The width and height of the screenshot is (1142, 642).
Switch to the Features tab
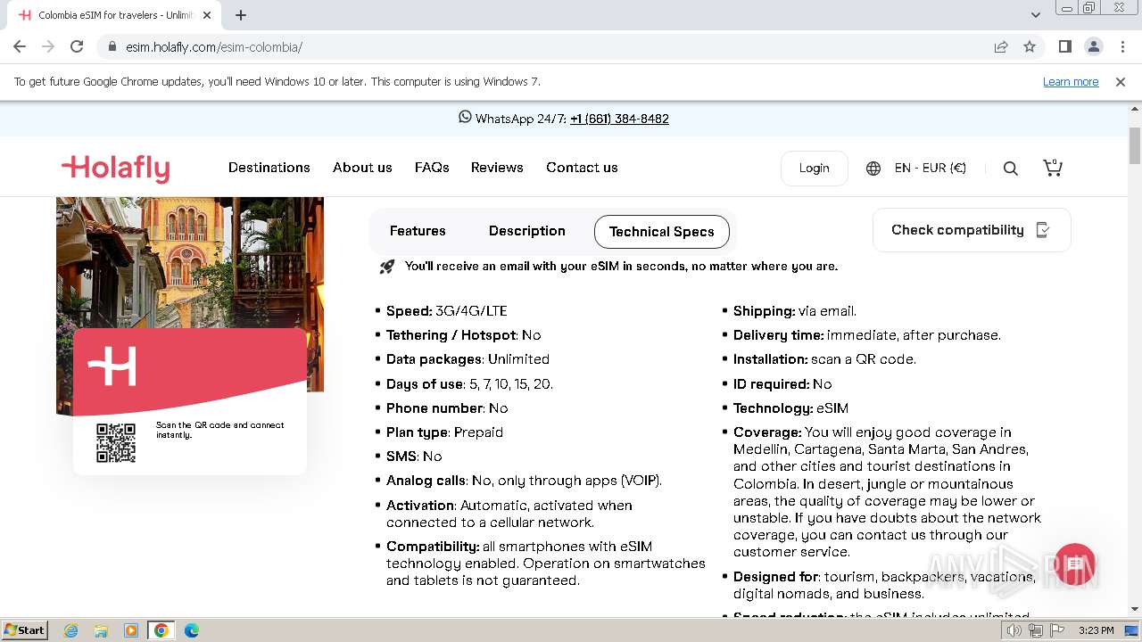point(418,231)
